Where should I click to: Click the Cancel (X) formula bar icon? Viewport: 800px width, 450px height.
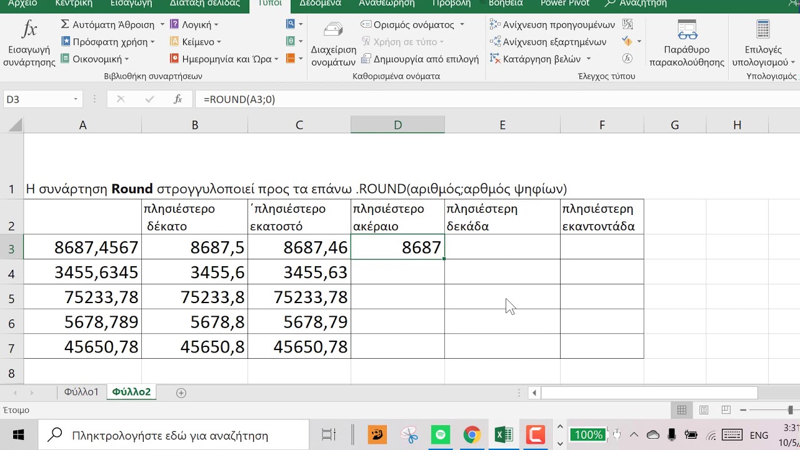(121, 99)
